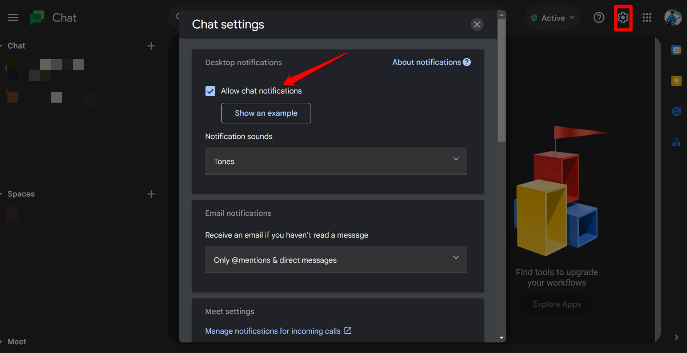Open the Active status dropdown
687x353 pixels.
click(x=552, y=18)
